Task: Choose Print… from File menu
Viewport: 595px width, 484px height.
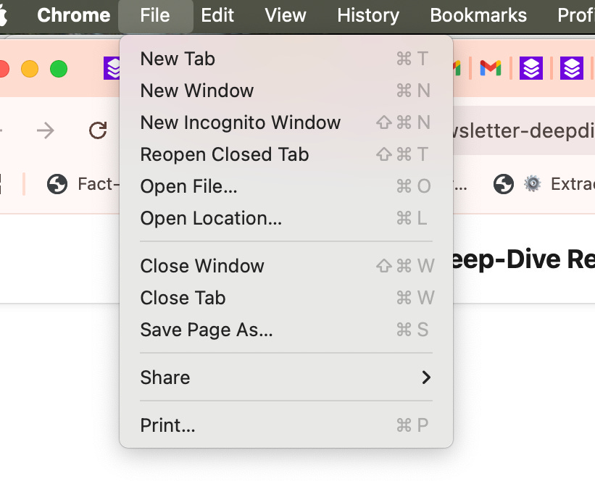Action: (x=286, y=425)
